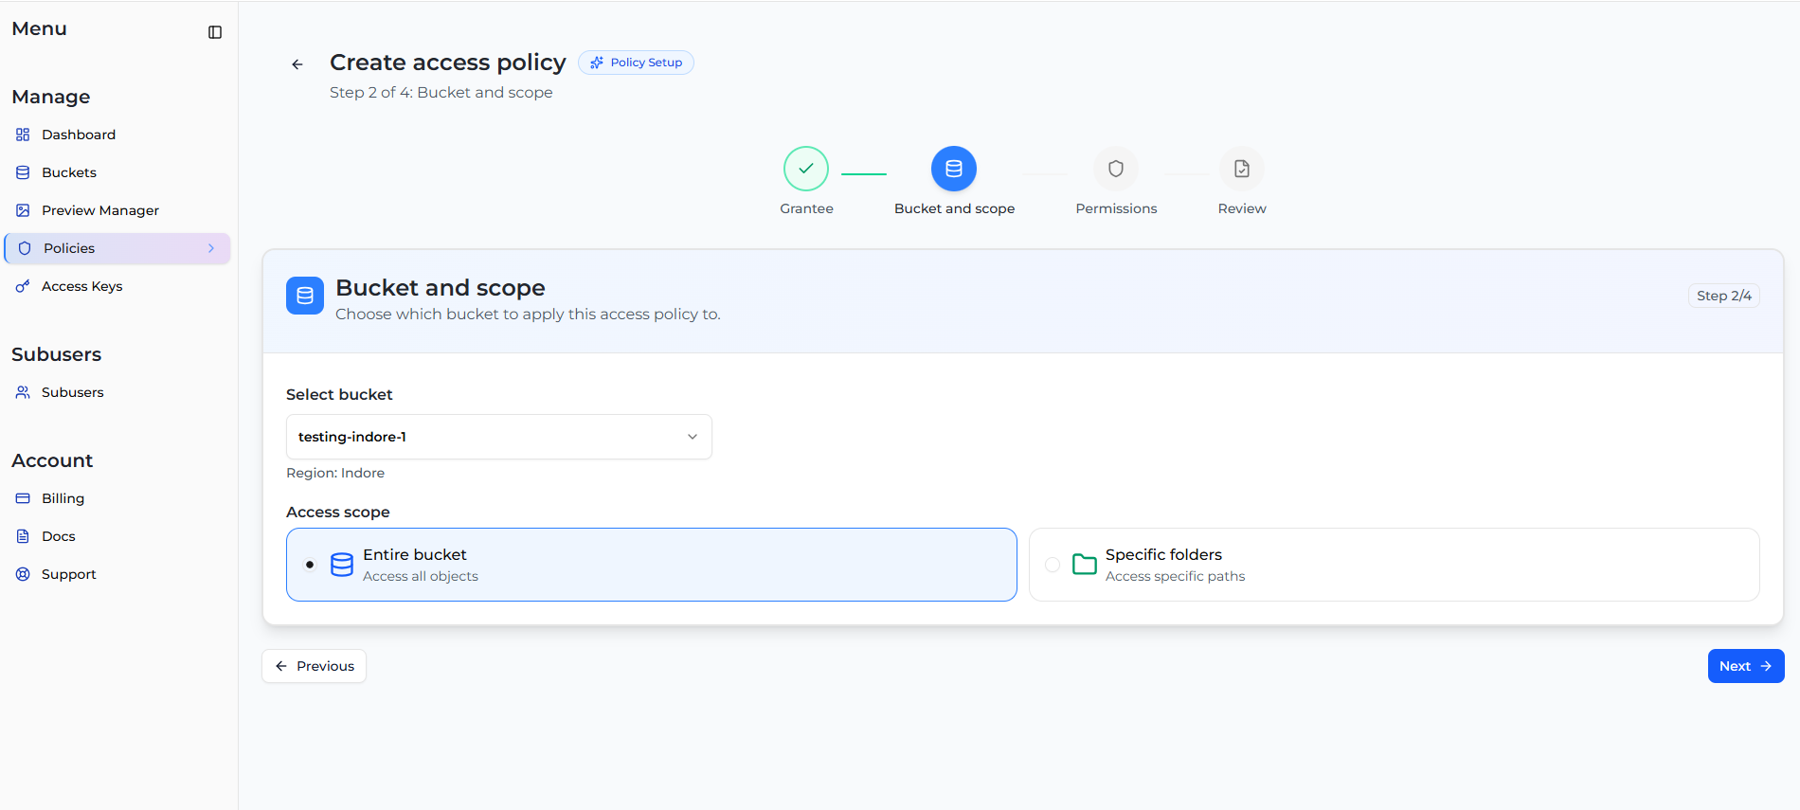Click the completed Grantee step checkmark circle
1800x810 pixels.
pyautogui.click(x=806, y=169)
